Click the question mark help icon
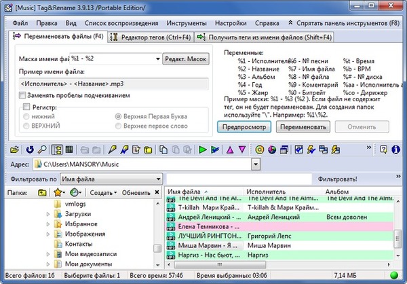This screenshot has width=407, height=284. (385, 149)
